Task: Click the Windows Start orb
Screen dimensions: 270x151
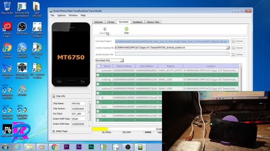Action: pyautogui.click(x=5, y=147)
